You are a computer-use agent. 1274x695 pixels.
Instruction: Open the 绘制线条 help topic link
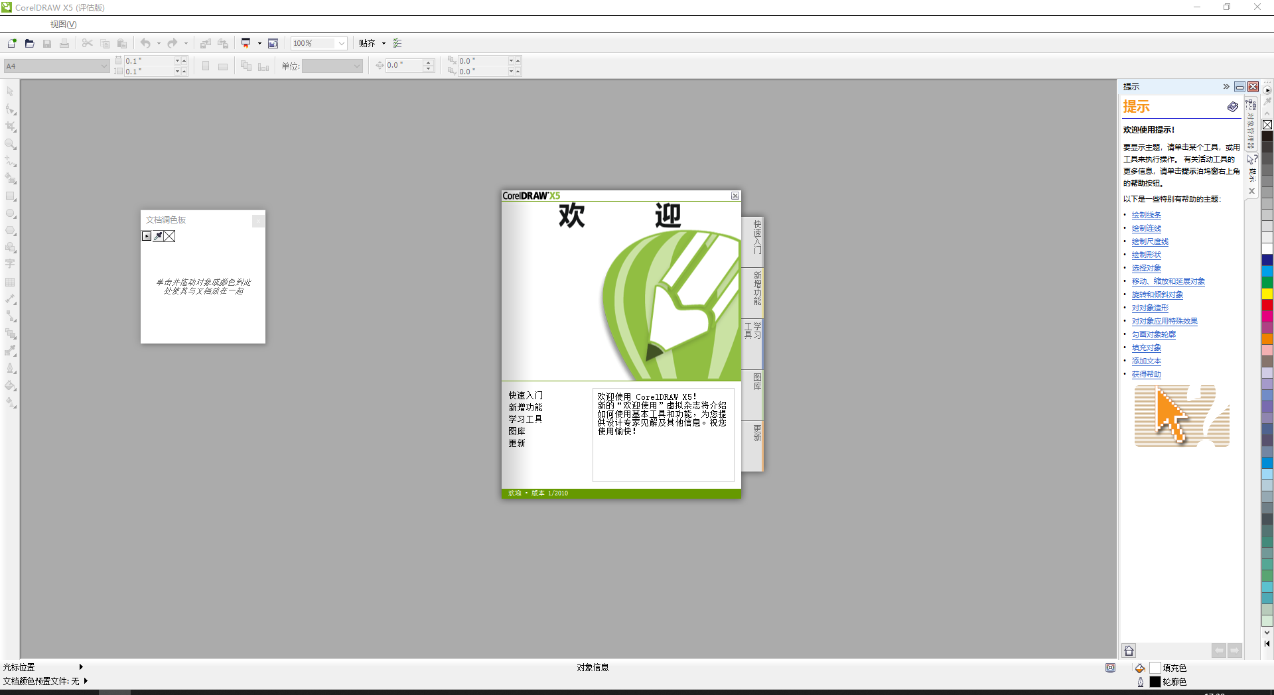pos(1146,215)
